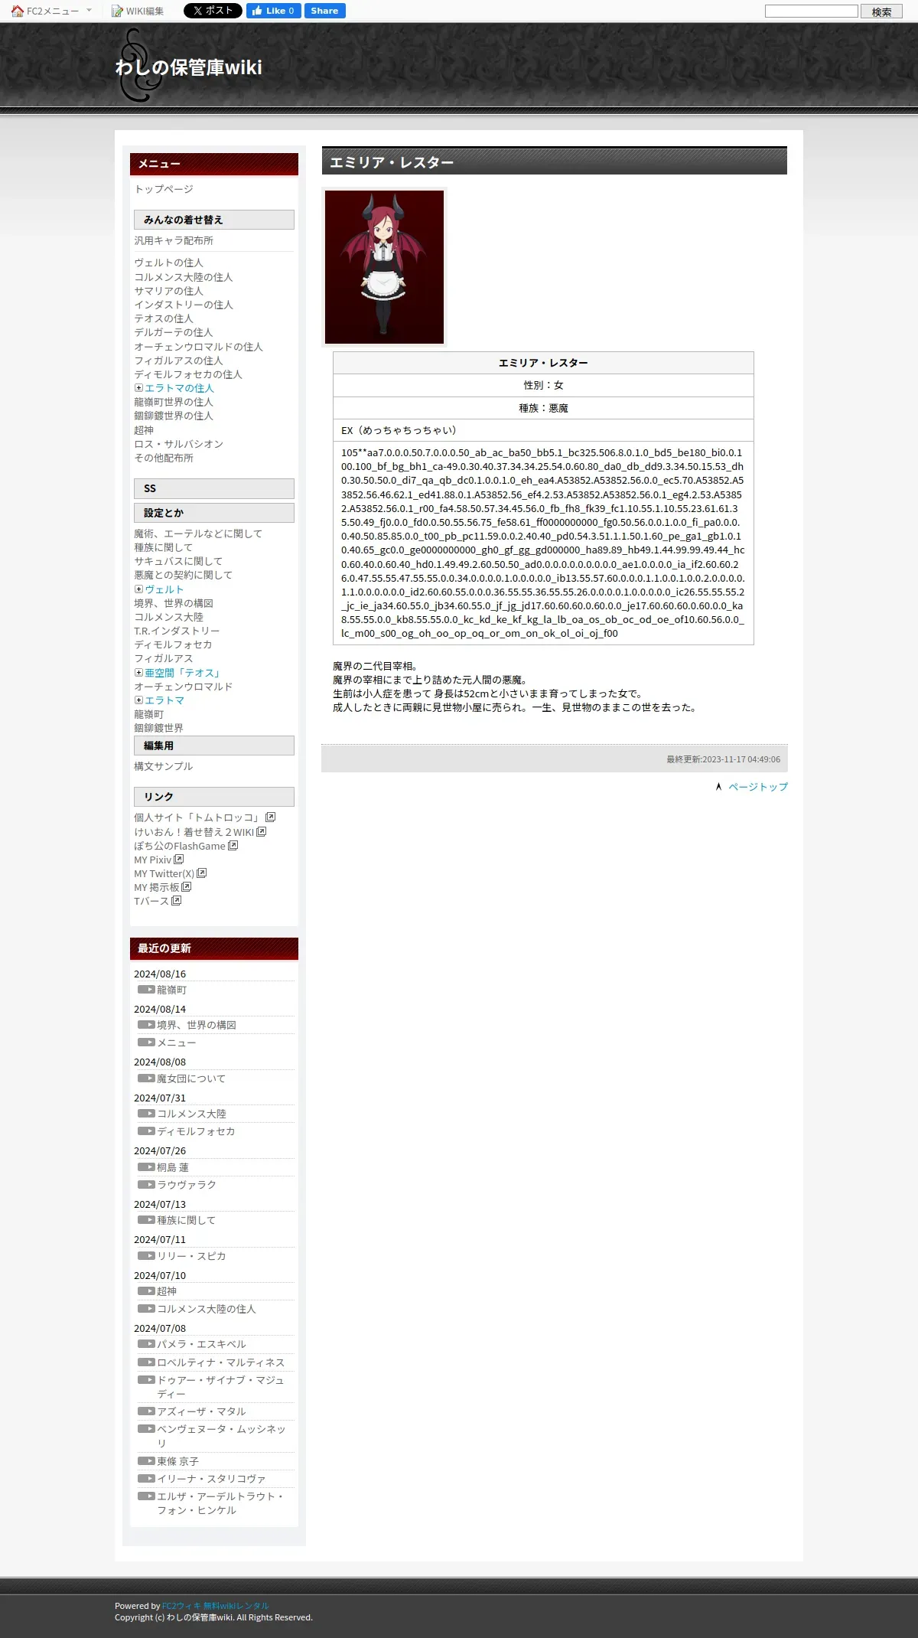Click the 種族：悪魔 table cell

(x=543, y=408)
